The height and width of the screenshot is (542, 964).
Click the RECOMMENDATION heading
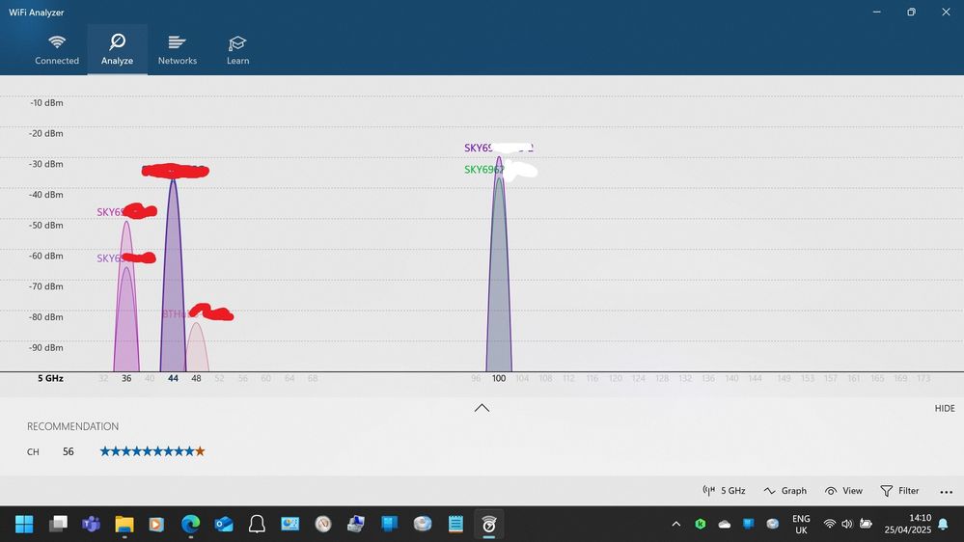72,426
